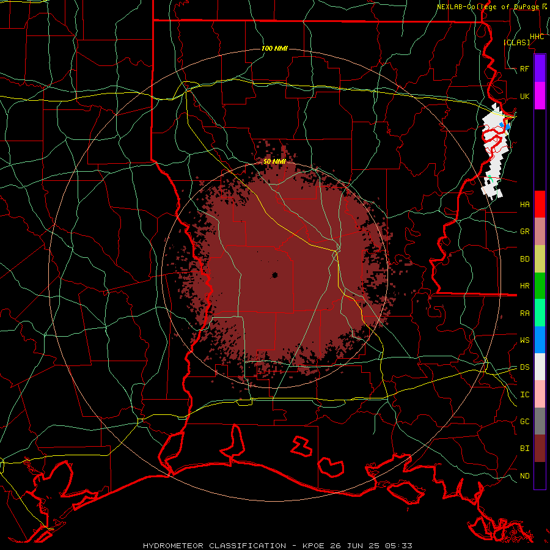The height and width of the screenshot is (550, 550).
Task: Click the black radar site dot at center
Action: [x=274, y=275]
